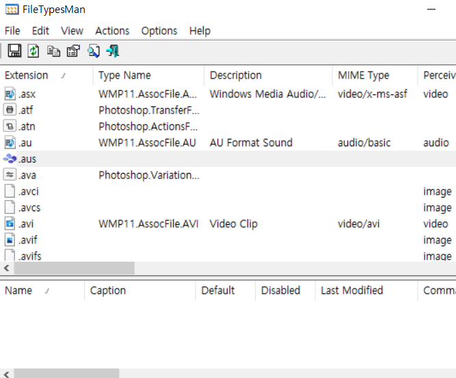Click the Refresh toolbar icon
Image resolution: width=456 pixels, height=378 pixels.
(33, 51)
